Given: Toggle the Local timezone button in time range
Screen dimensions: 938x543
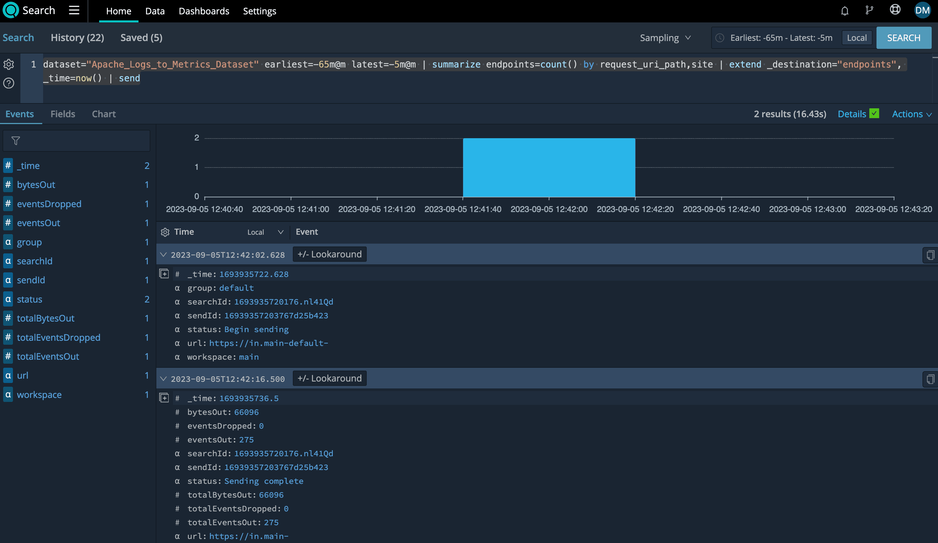Looking at the screenshot, I should pyautogui.click(x=856, y=38).
